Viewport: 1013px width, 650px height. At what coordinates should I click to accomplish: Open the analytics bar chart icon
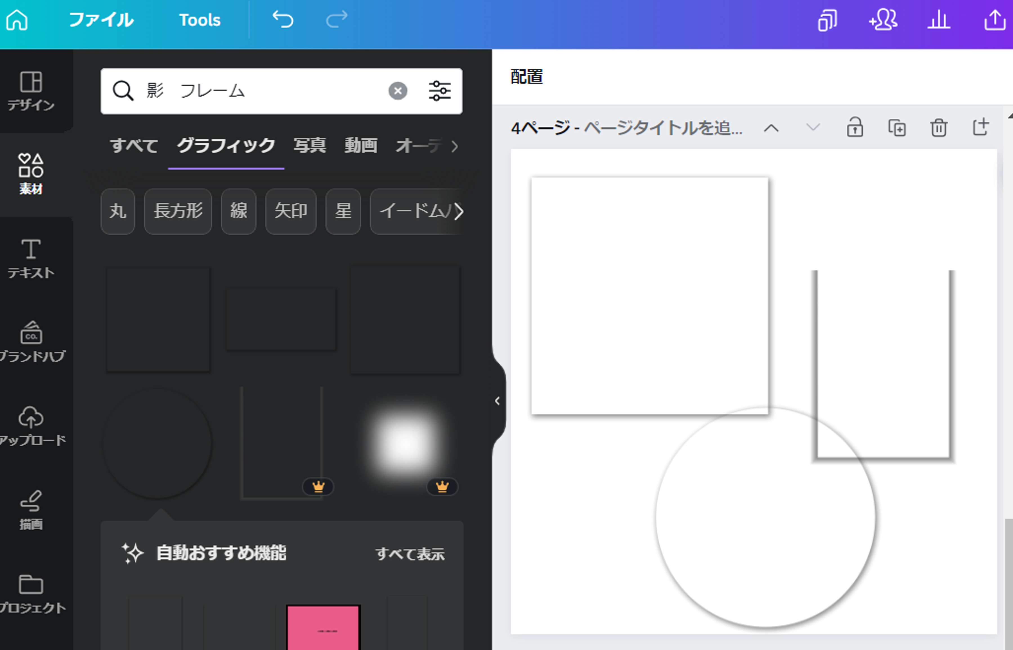click(x=939, y=20)
